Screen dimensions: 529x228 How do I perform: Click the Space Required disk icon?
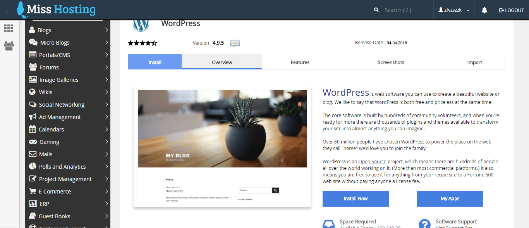coord(329,224)
